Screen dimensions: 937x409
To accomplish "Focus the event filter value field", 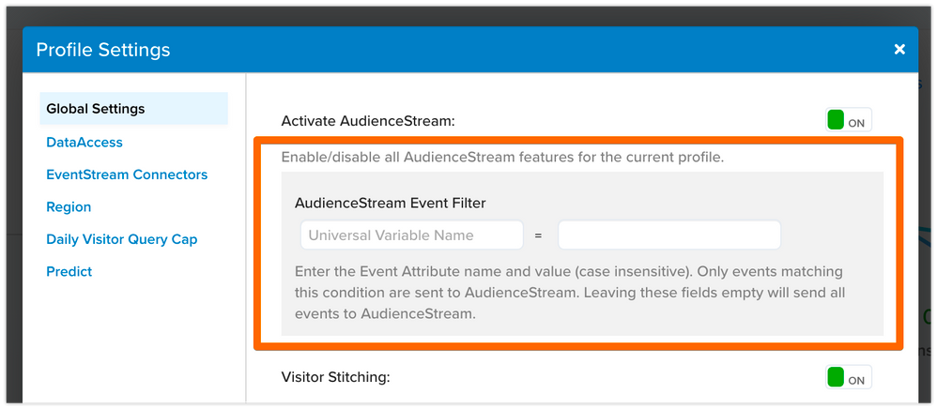I will point(668,235).
